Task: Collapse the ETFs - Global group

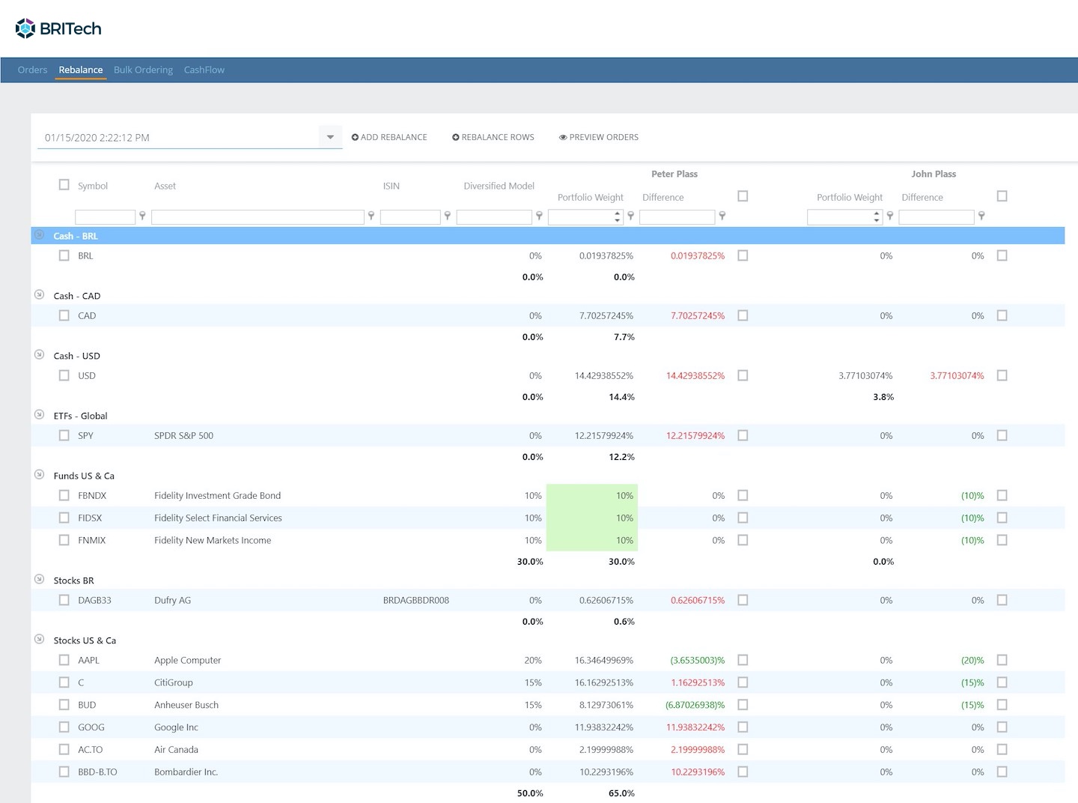Action: 40,414
